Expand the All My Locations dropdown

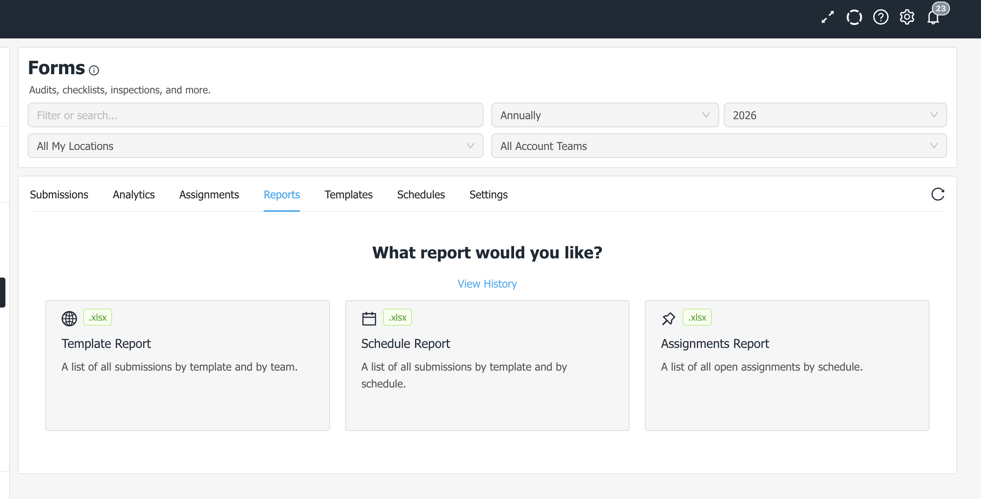point(255,146)
